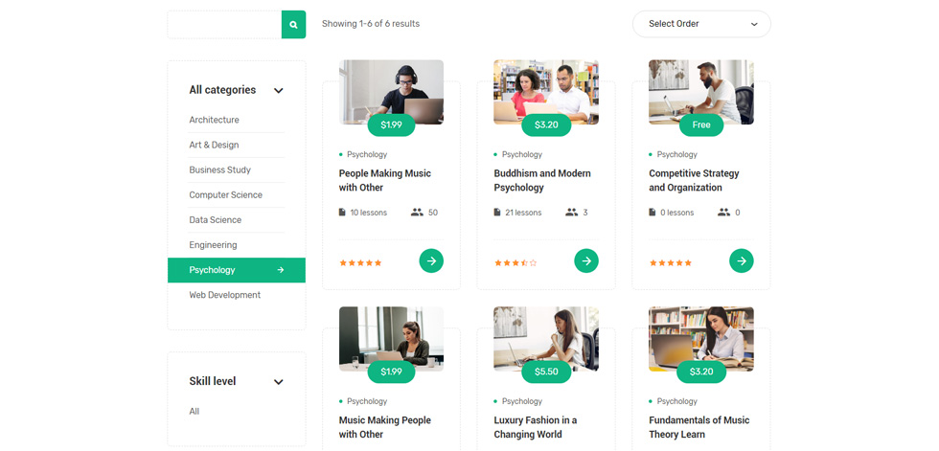Viewport: 939px width, 451px height.
Task: Click the '0 lessons' text
Action: (x=677, y=213)
